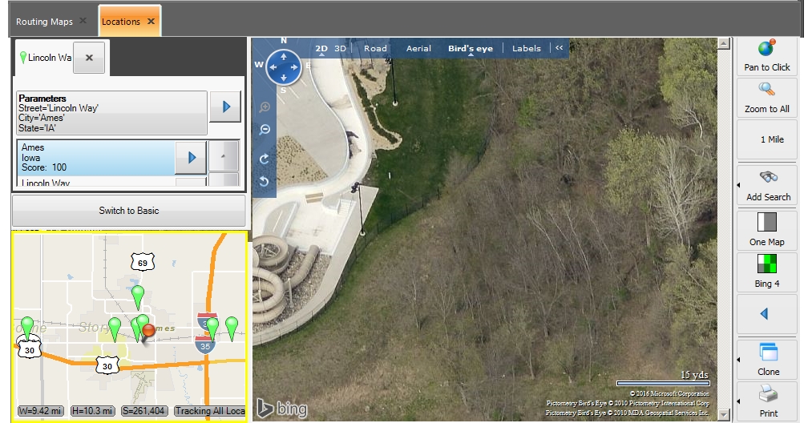812x423 pixels.
Task: Zoom out on the bird's eye map
Action: [265, 130]
